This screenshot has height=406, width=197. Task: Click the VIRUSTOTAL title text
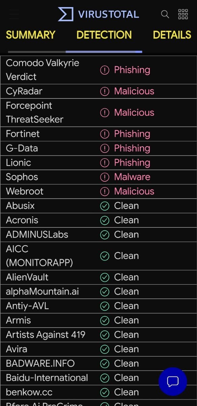pyautogui.click(x=109, y=14)
